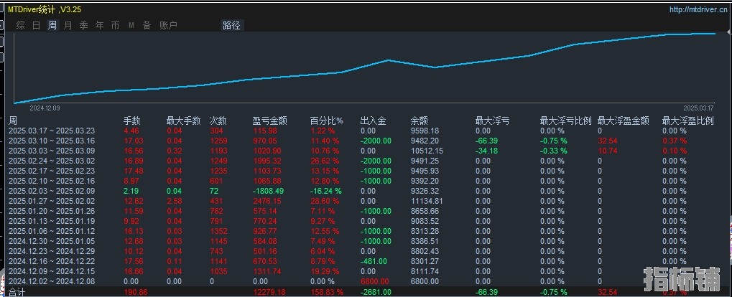Click the 2.58 max lots value
This screenshot has height=297, width=732.
pyautogui.click(x=175, y=201)
